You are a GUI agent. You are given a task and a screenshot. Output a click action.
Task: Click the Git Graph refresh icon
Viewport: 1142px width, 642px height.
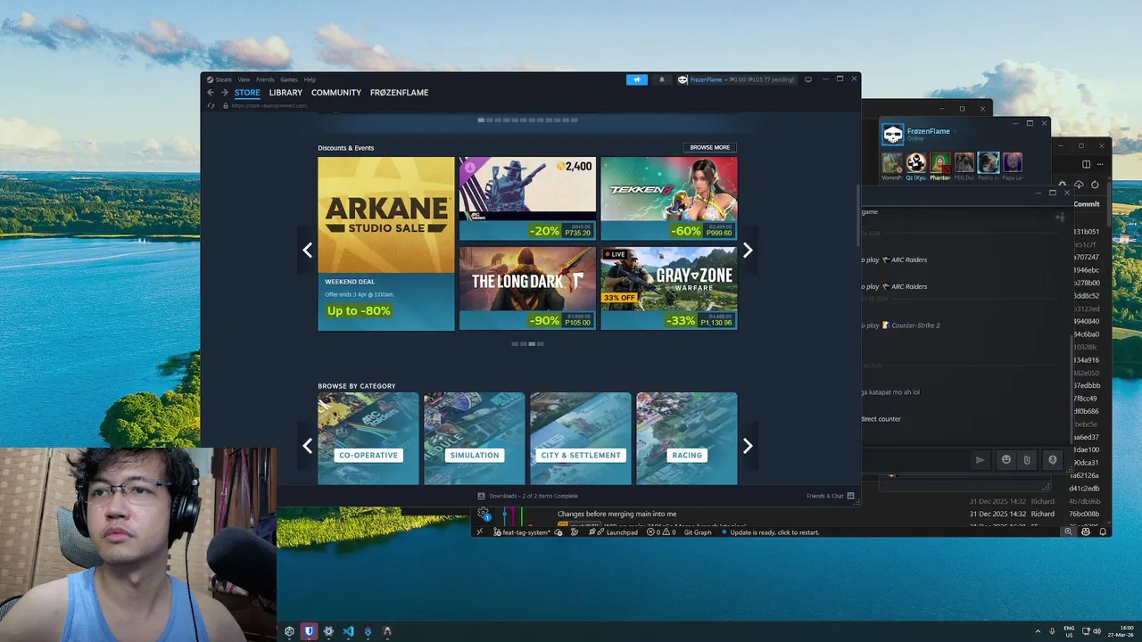pyautogui.click(x=1095, y=185)
